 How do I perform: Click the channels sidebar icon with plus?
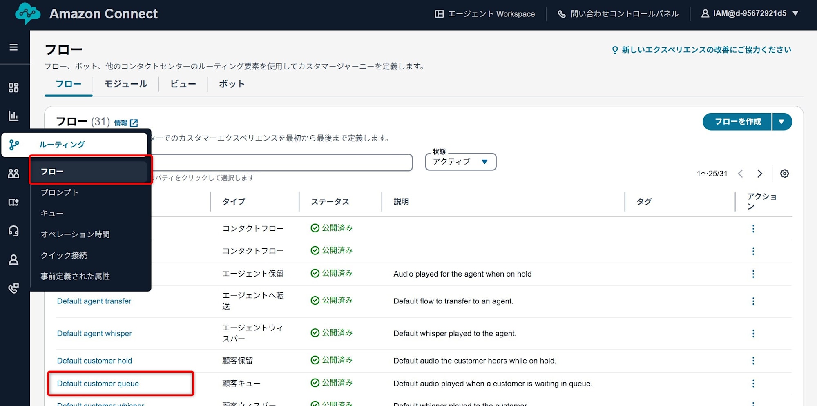(13, 202)
